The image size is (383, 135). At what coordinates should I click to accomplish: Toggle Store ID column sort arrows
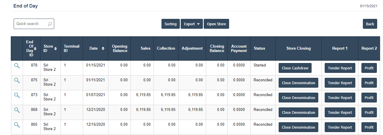click(56, 48)
